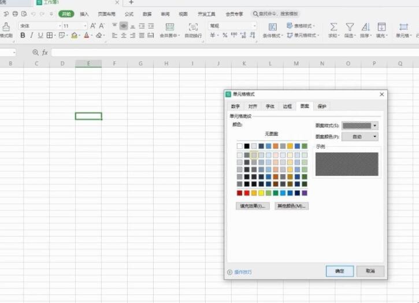Open the operation tips (操作技巧) link
The height and width of the screenshot is (303, 419).
[x=243, y=272]
